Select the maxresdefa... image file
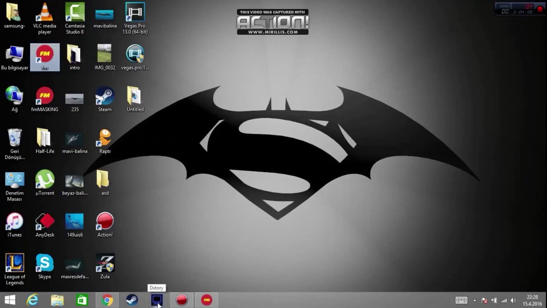The height and width of the screenshot is (308, 547). tap(75, 269)
